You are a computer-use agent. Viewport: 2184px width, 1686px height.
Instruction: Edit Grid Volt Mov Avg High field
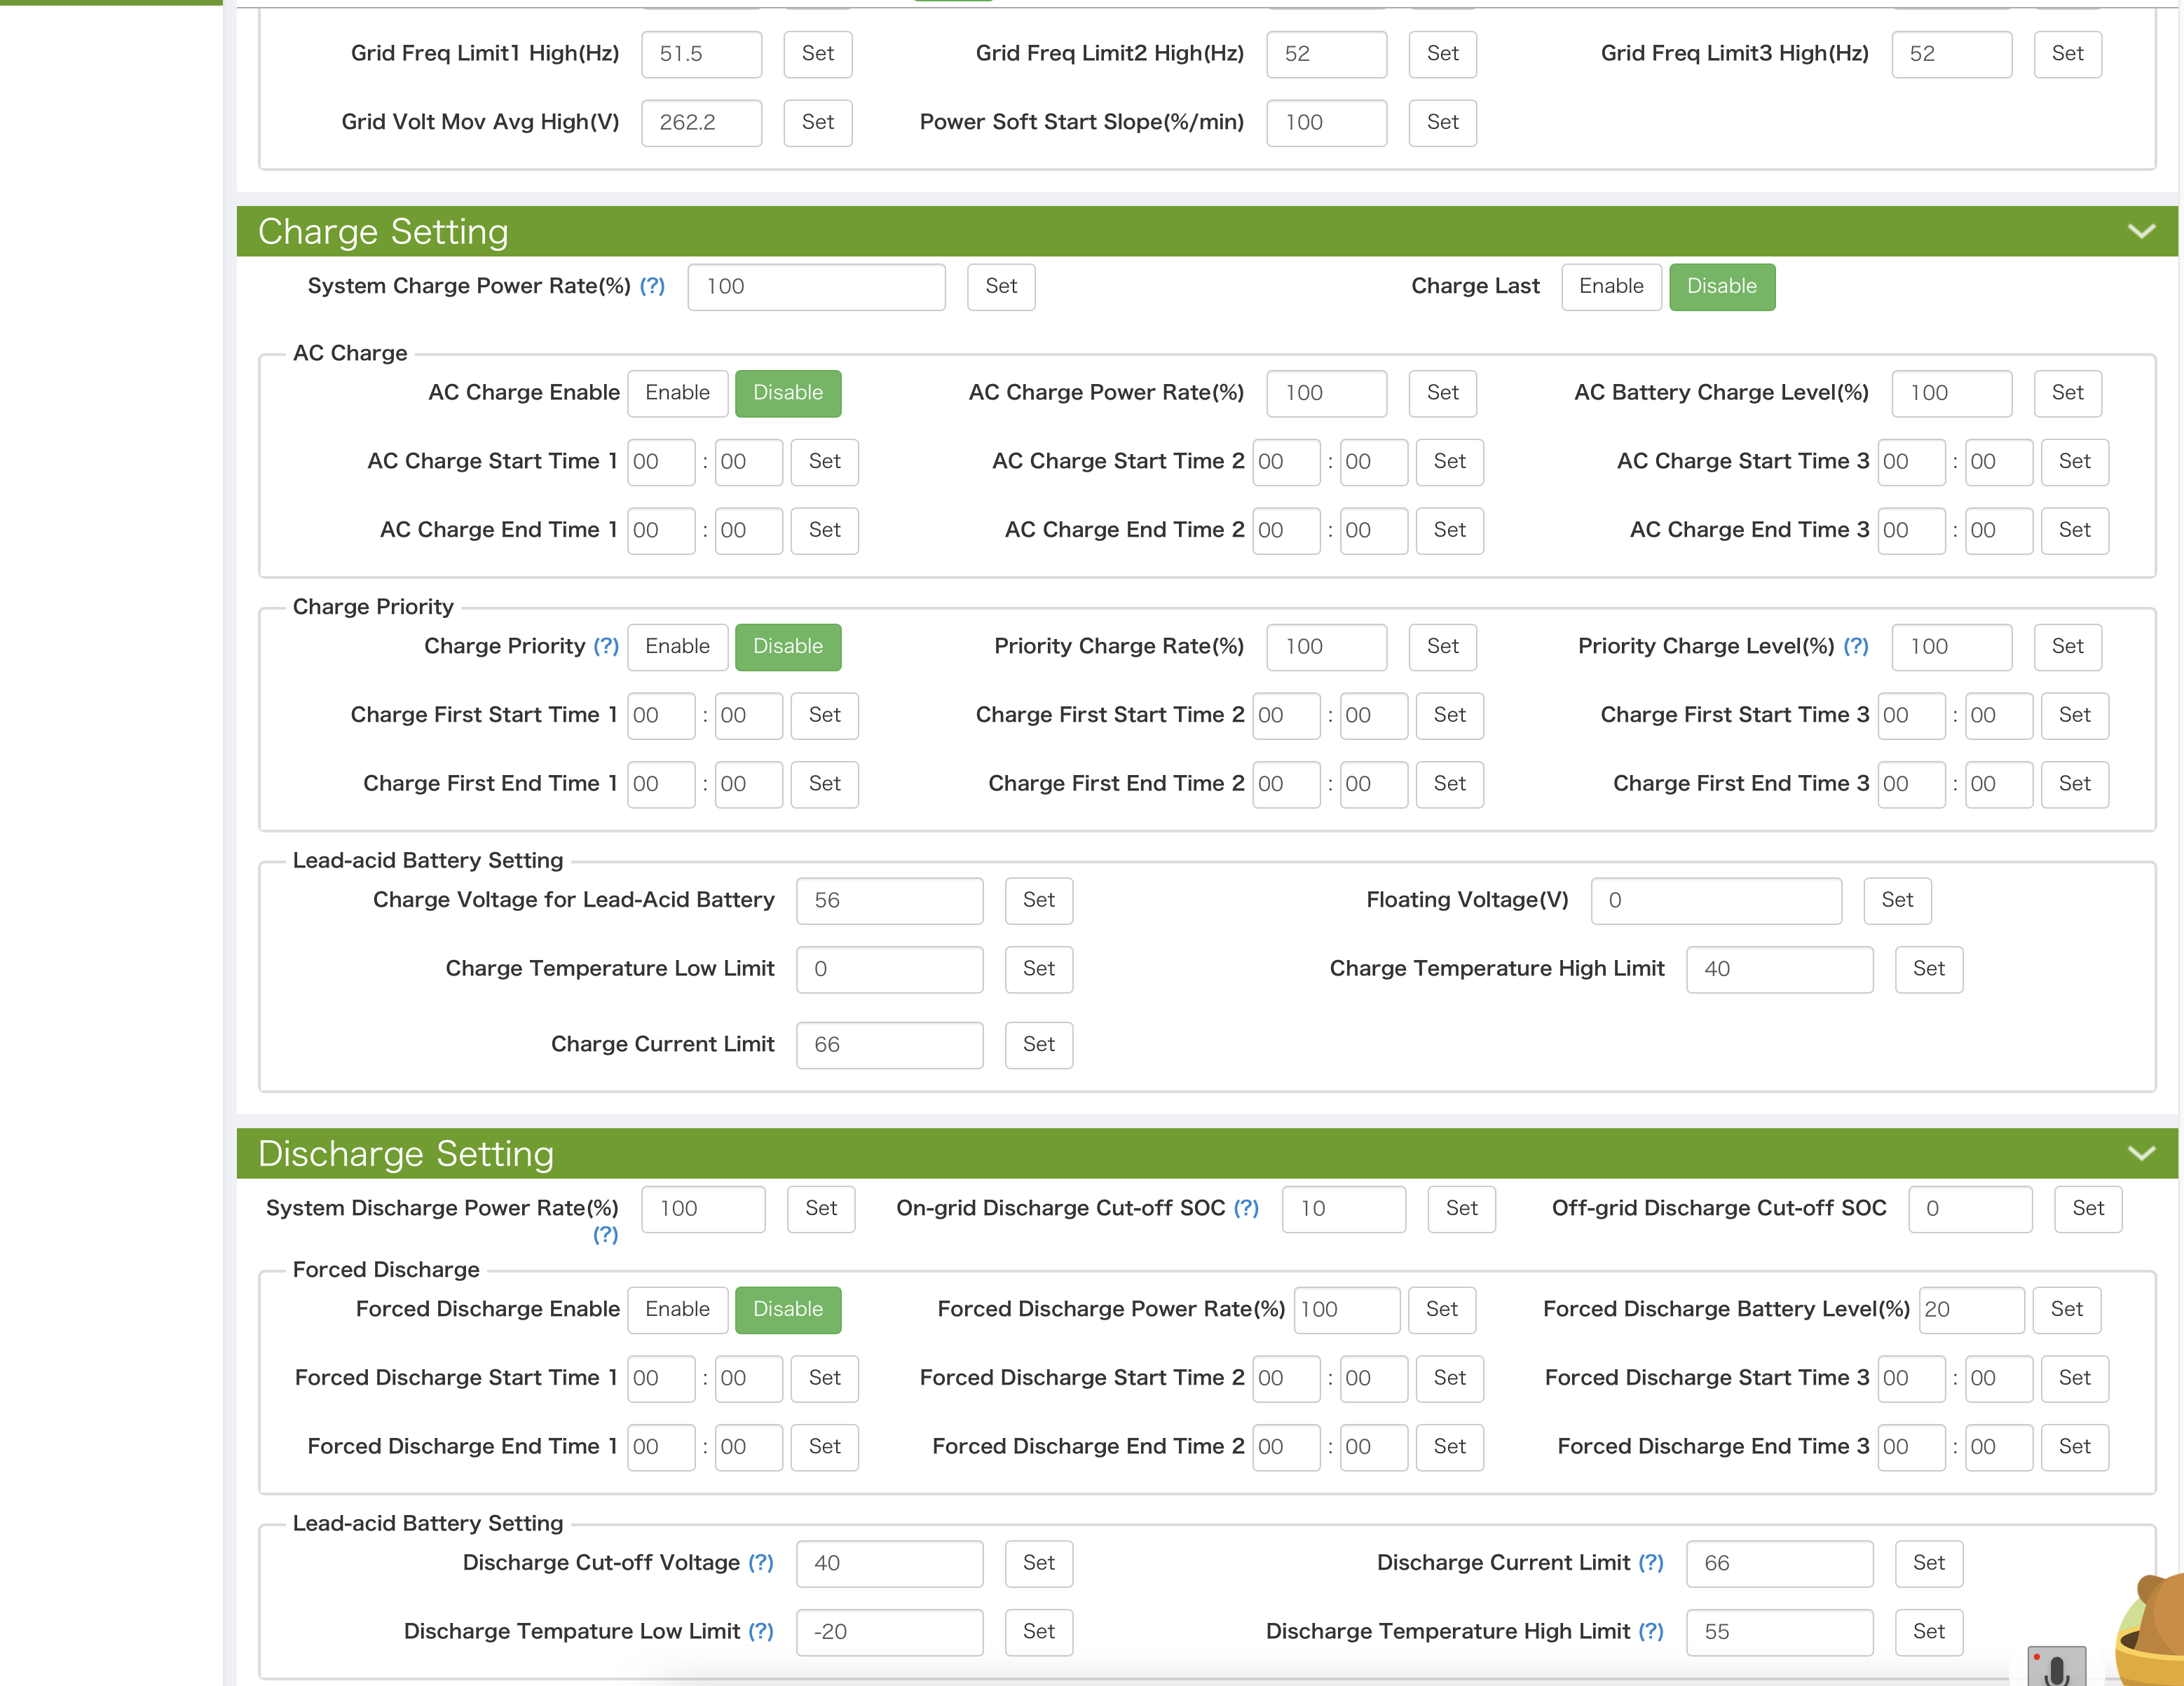click(701, 123)
